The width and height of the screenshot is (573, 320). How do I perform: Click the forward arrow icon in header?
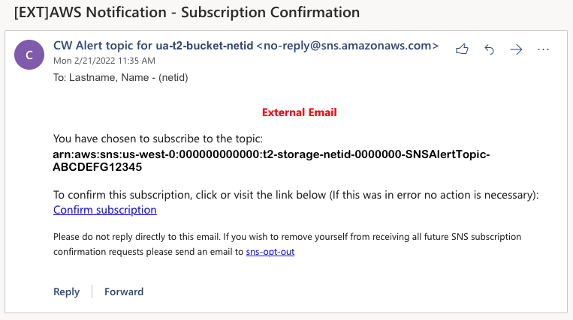[516, 49]
